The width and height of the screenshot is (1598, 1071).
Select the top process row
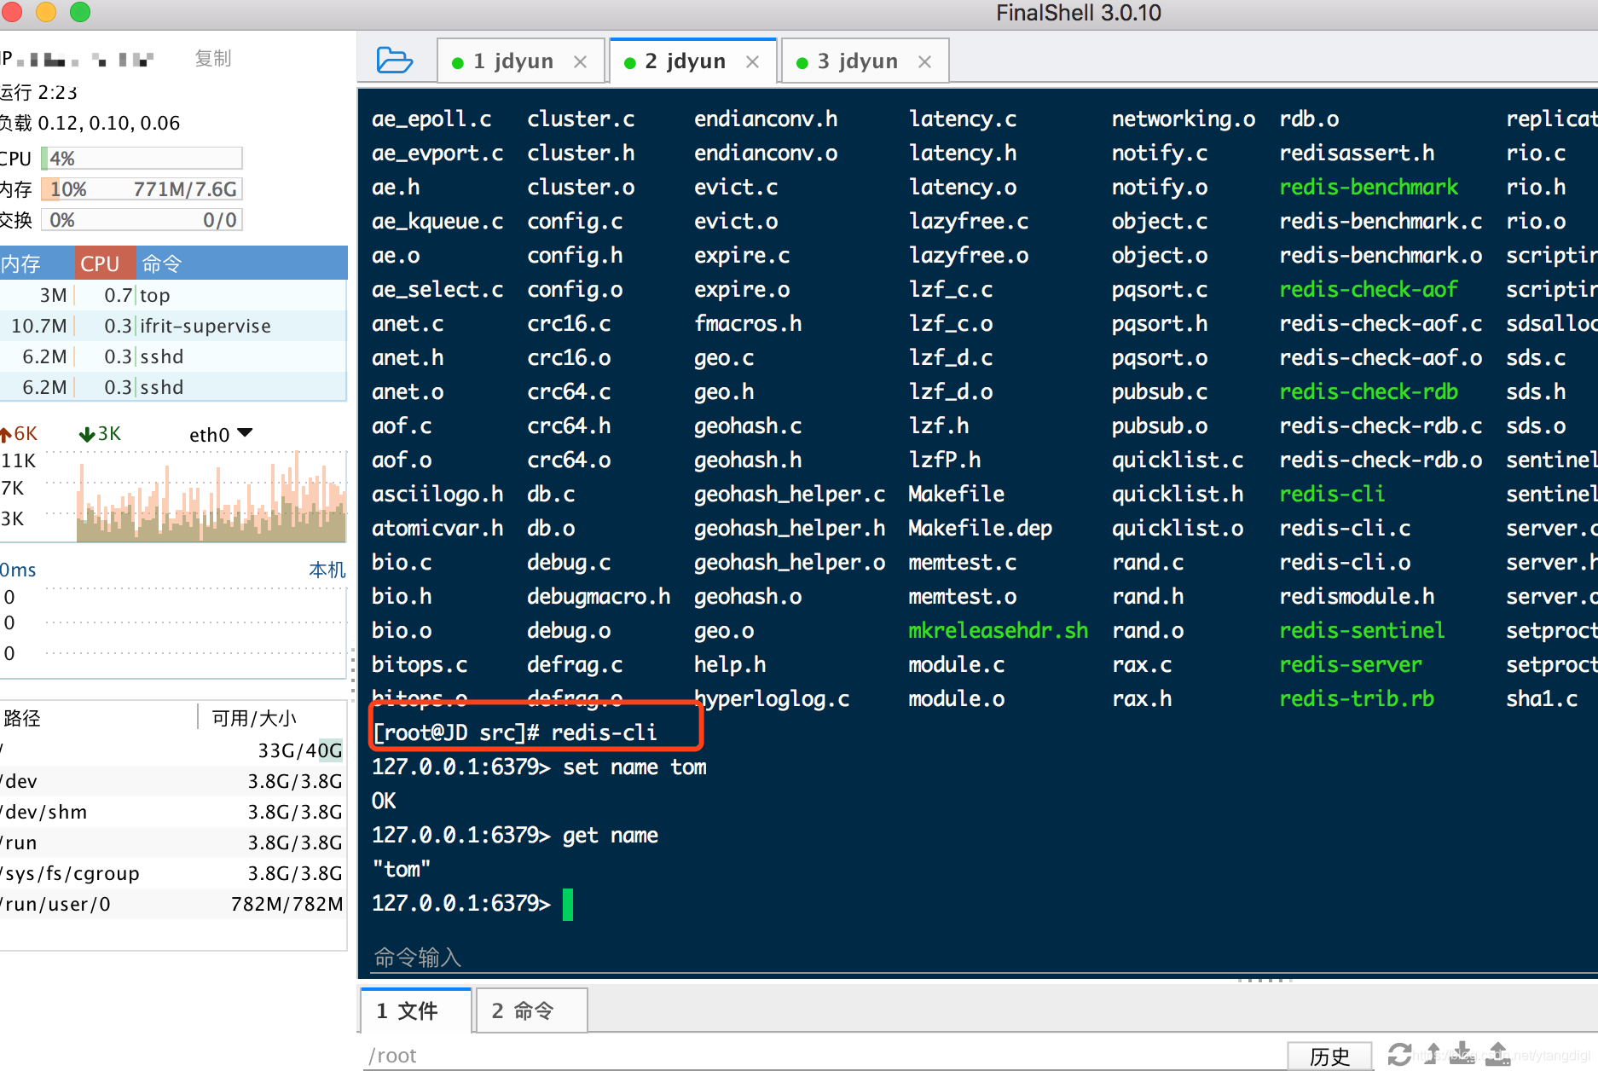[x=173, y=295]
